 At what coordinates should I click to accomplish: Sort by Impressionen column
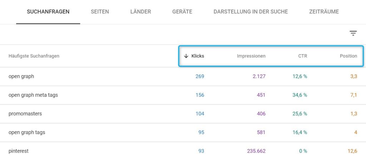tap(251, 56)
